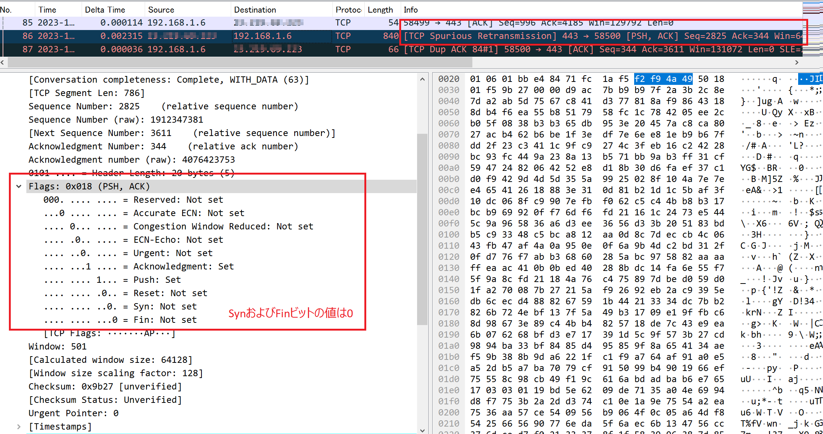The width and height of the screenshot is (823, 434).
Task: Select Checksum Status: Unverified line
Action: (105, 400)
